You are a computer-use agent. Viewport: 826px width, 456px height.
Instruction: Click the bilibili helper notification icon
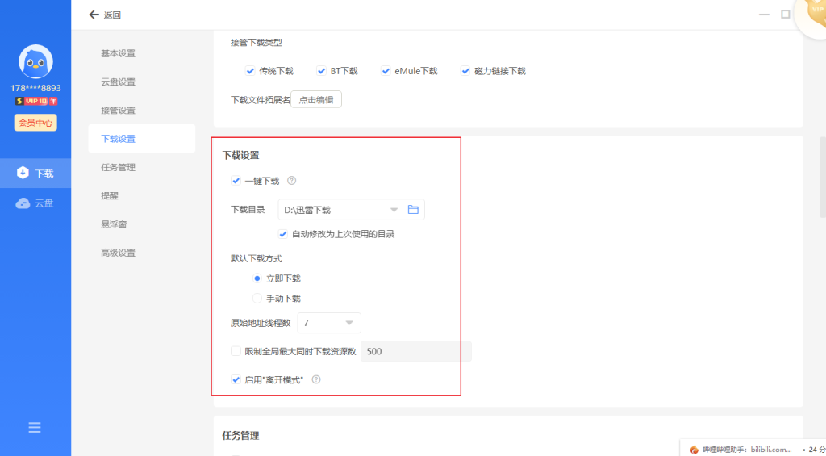695,450
